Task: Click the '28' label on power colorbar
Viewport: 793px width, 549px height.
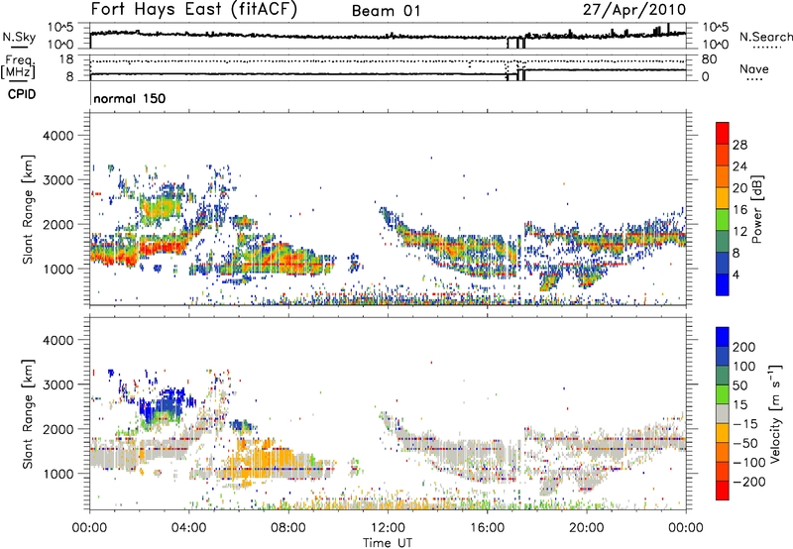Action: 739,145
